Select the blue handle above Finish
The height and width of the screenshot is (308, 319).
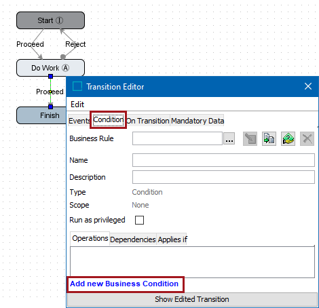50,107
